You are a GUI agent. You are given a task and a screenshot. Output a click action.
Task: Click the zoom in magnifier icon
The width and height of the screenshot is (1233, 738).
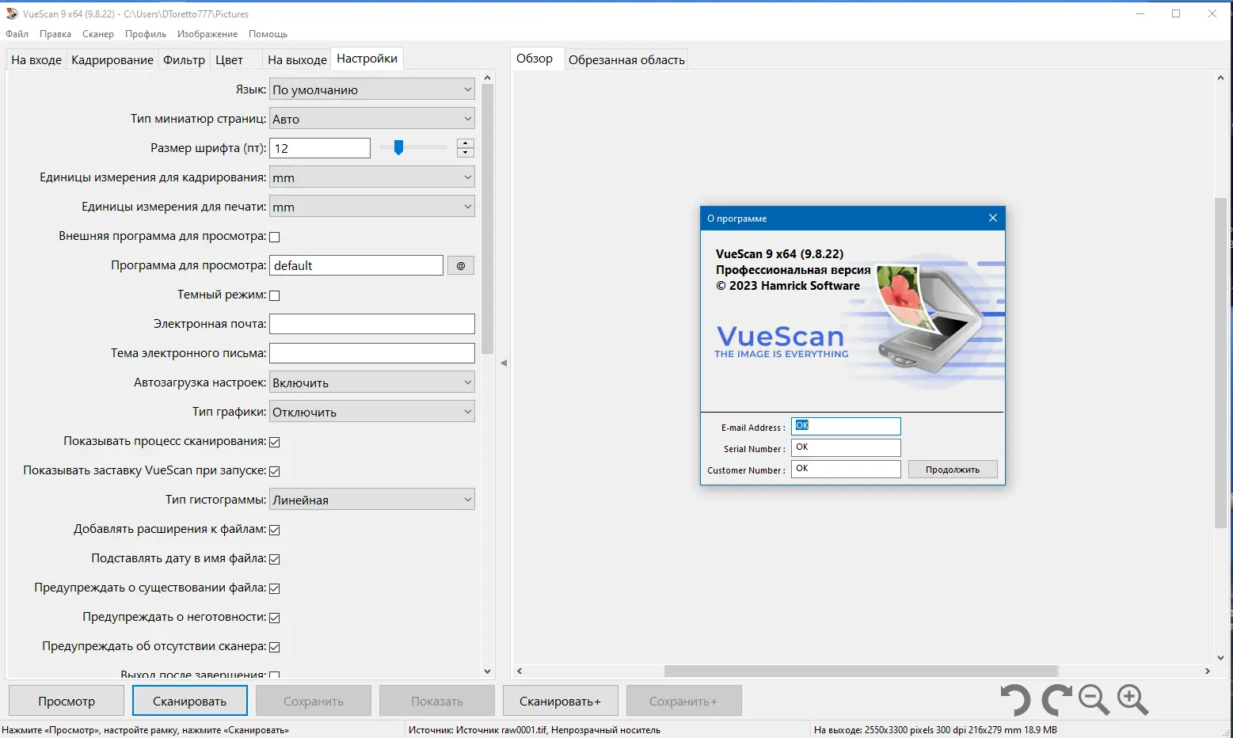click(x=1132, y=701)
